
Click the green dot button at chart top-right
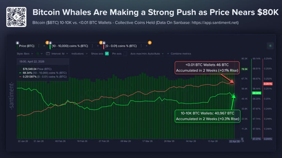coord(270,46)
